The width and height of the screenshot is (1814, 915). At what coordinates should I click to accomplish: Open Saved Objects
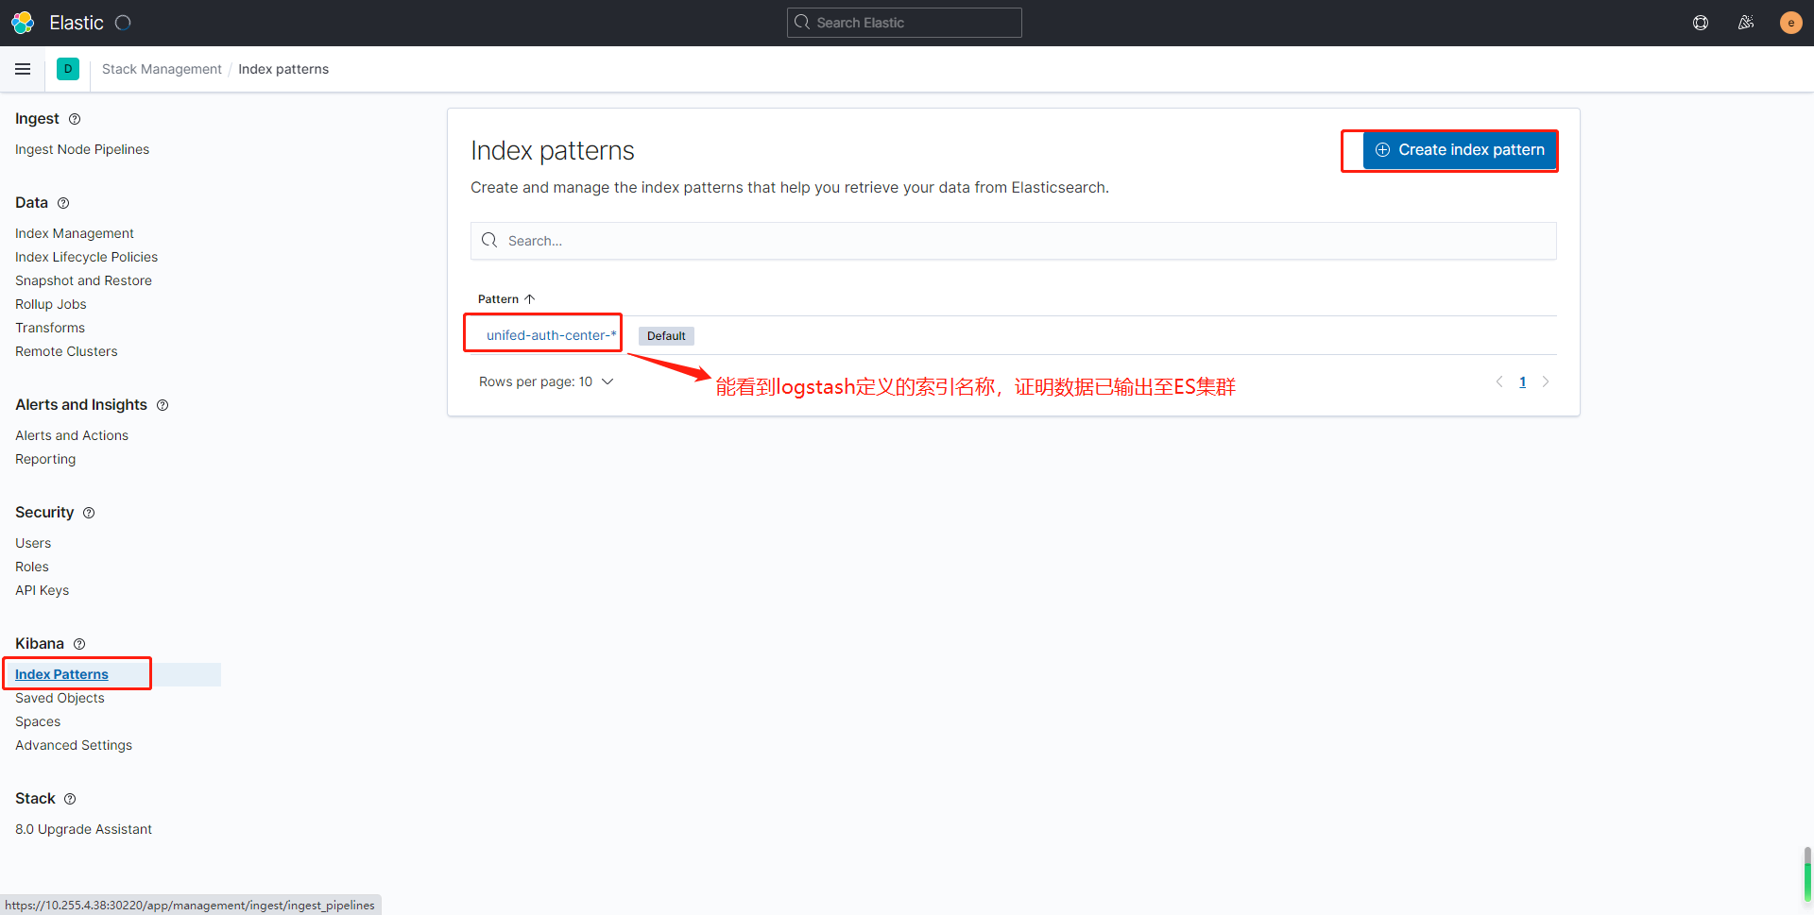tap(60, 698)
